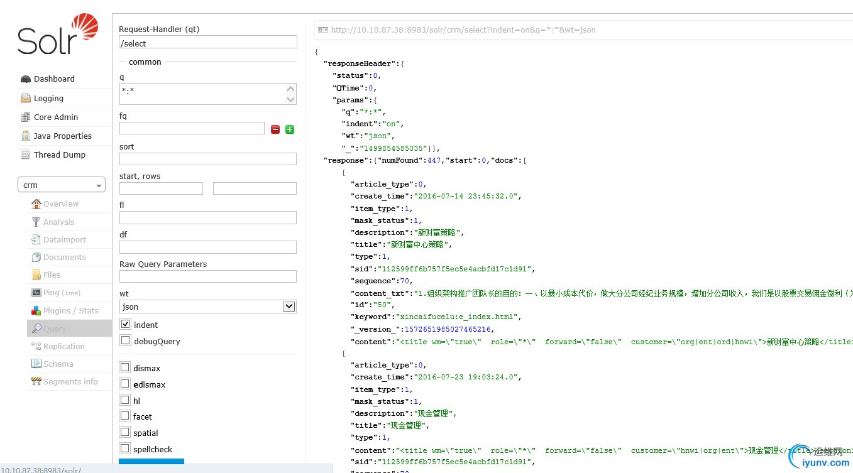Open the Core Admin menu item
853x473 pixels.
[x=64, y=117]
